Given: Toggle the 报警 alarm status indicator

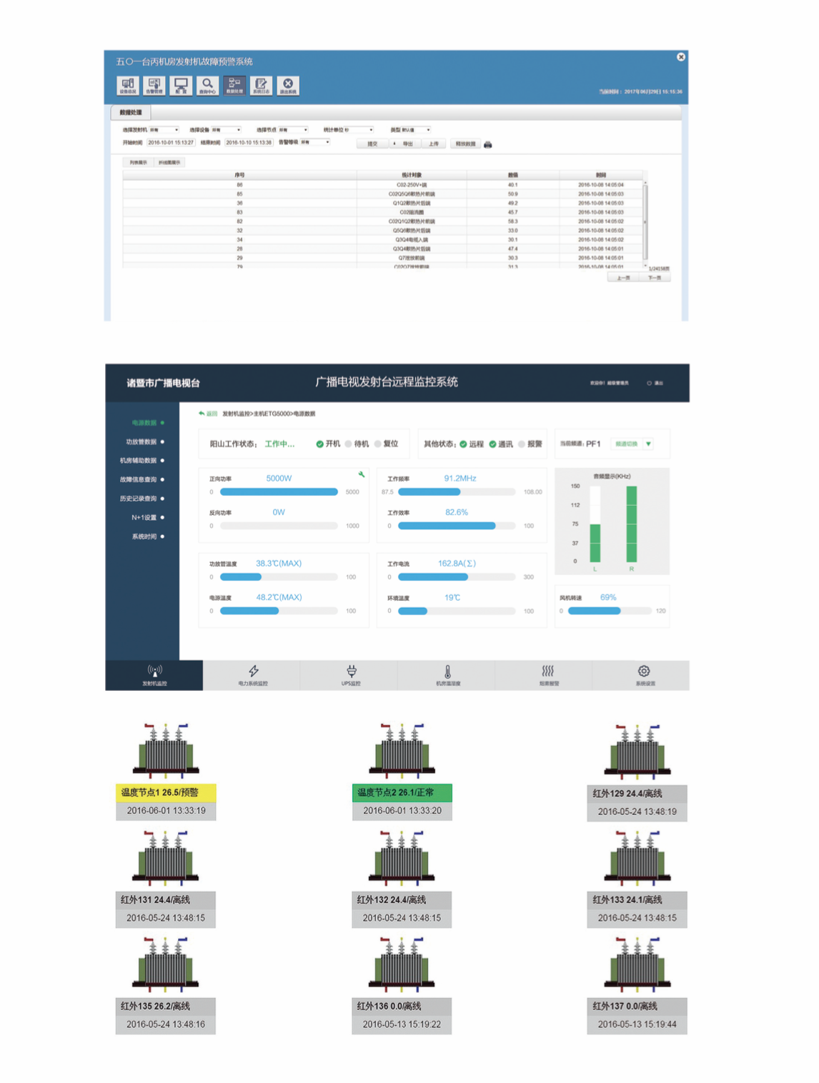Looking at the screenshot, I should coord(522,444).
